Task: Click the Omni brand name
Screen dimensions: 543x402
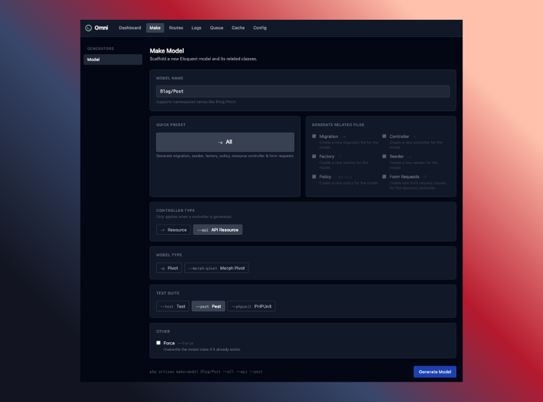Action: [x=101, y=28]
